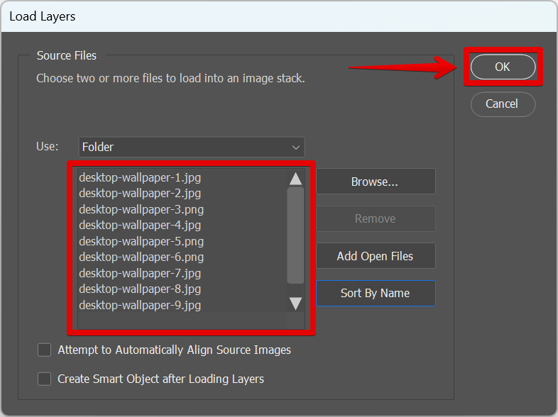Sort the file list by name
Screen dimensions: 558x417
(375, 293)
